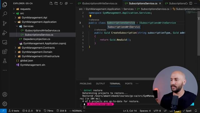Open ISubscriptionsWriteService.cs in file tree
The image size is (200, 113).
[42, 30]
